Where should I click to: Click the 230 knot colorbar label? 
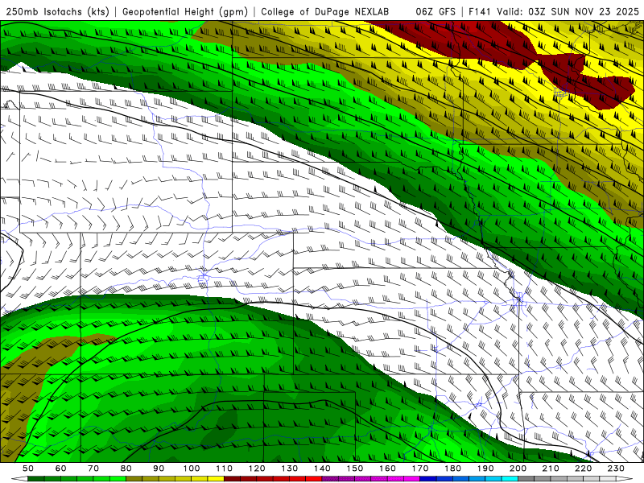[616, 469]
